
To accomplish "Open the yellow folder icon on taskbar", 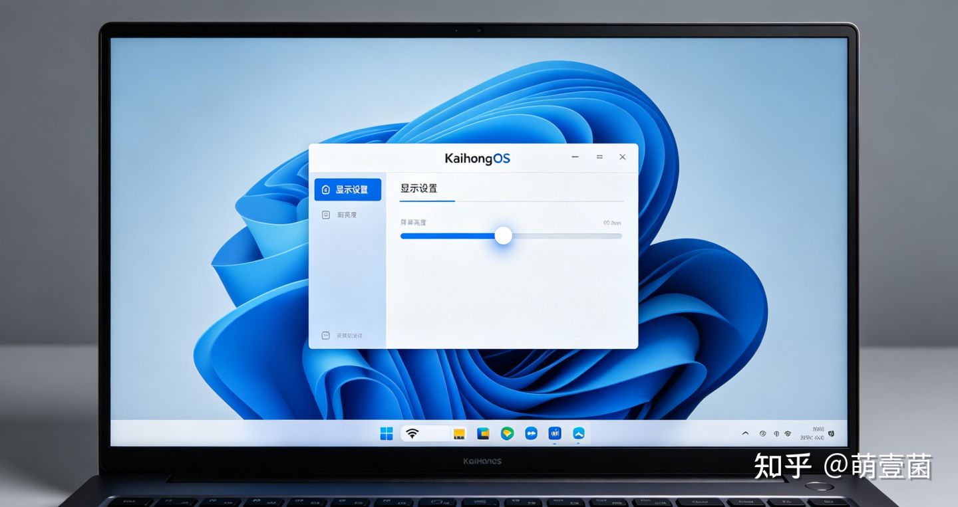I will click(x=459, y=434).
